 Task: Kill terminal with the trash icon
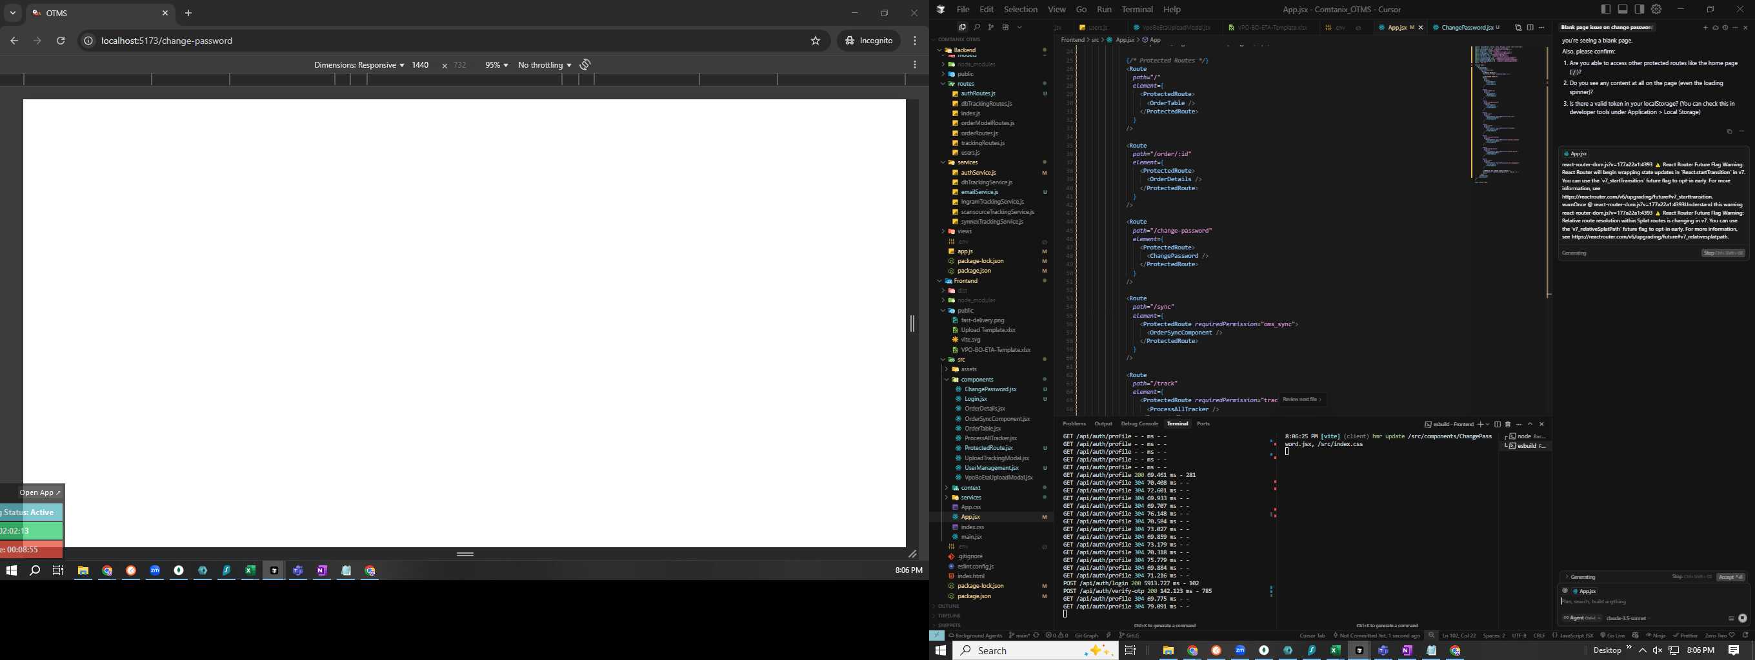[1508, 424]
